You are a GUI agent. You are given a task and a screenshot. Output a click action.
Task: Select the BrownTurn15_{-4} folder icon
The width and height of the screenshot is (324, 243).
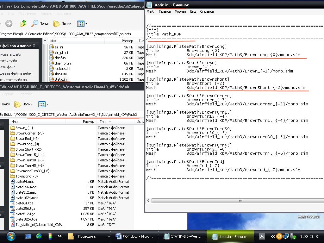(x=13, y=155)
